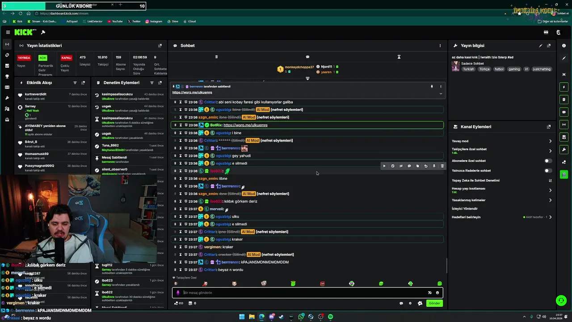Collapse the leaderboard with double arrow
This screenshot has height=322, width=572.
[x=307, y=78]
